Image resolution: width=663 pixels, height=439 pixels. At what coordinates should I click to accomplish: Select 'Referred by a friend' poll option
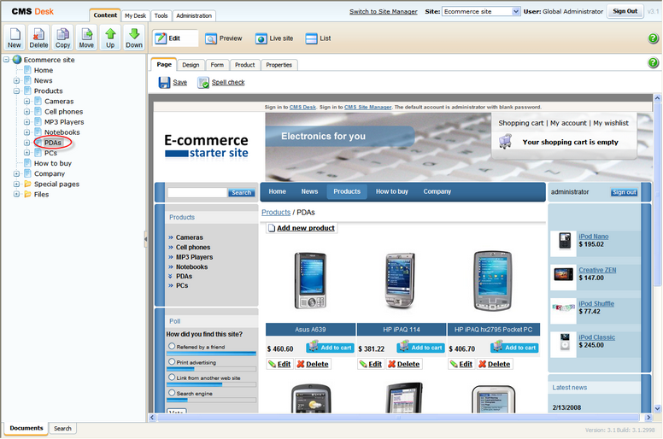click(172, 346)
